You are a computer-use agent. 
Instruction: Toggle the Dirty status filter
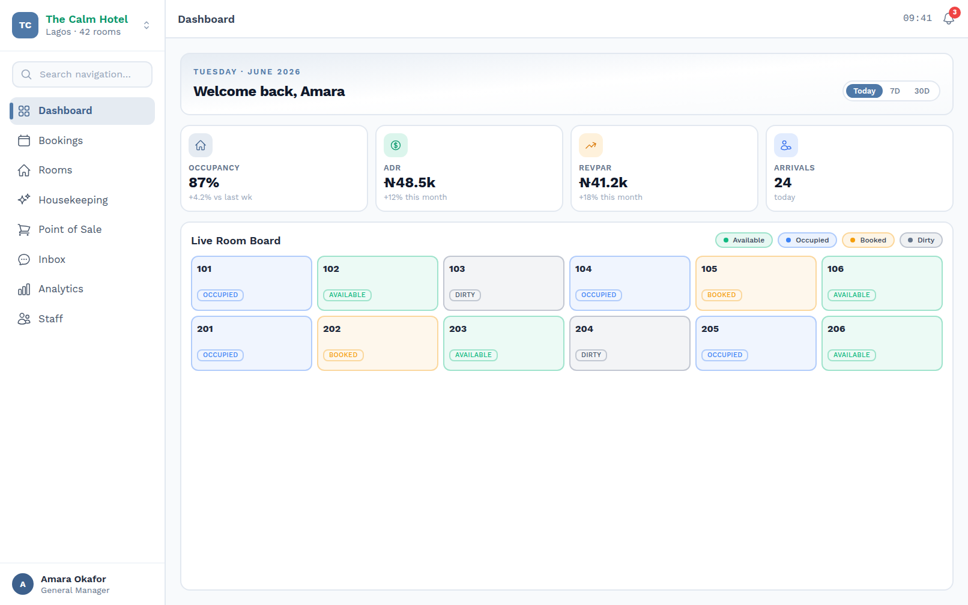click(x=921, y=240)
